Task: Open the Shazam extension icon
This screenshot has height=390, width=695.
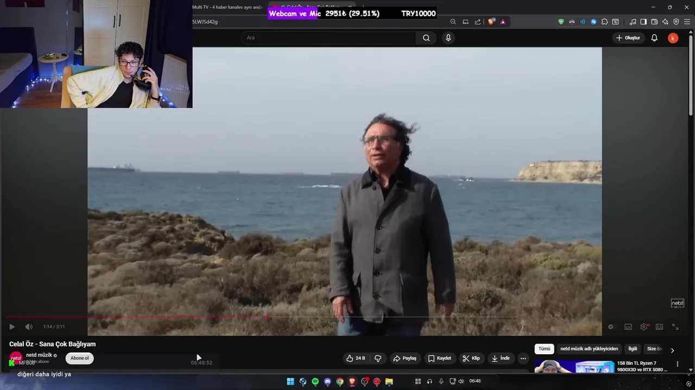Action: [593, 22]
